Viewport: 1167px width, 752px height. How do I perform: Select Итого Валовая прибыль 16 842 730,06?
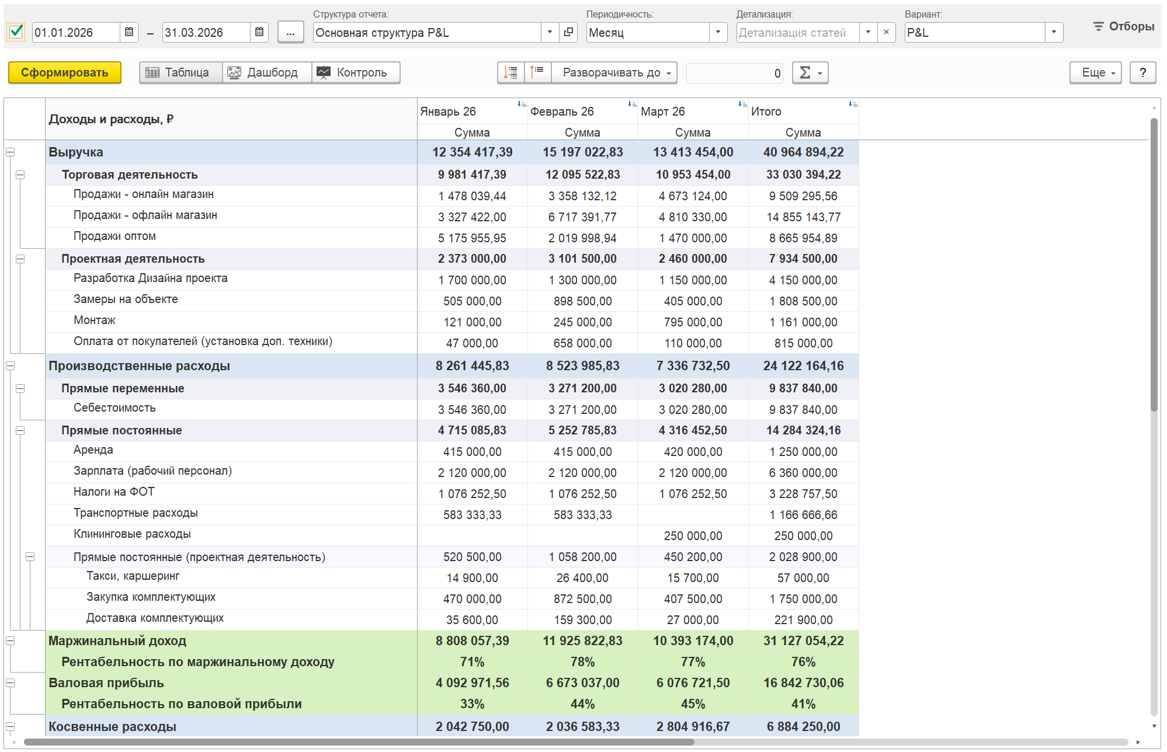pos(803,683)
